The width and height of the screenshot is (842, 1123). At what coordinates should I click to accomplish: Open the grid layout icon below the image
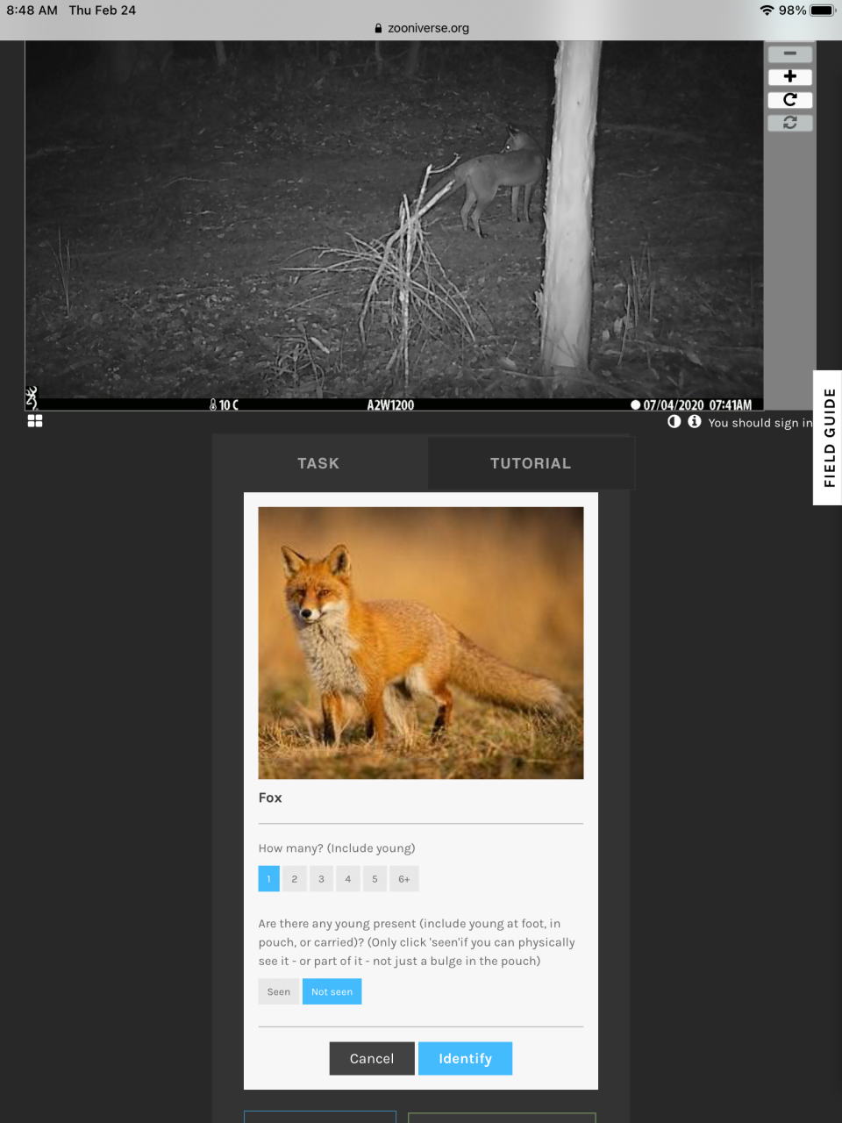point(35,421)
